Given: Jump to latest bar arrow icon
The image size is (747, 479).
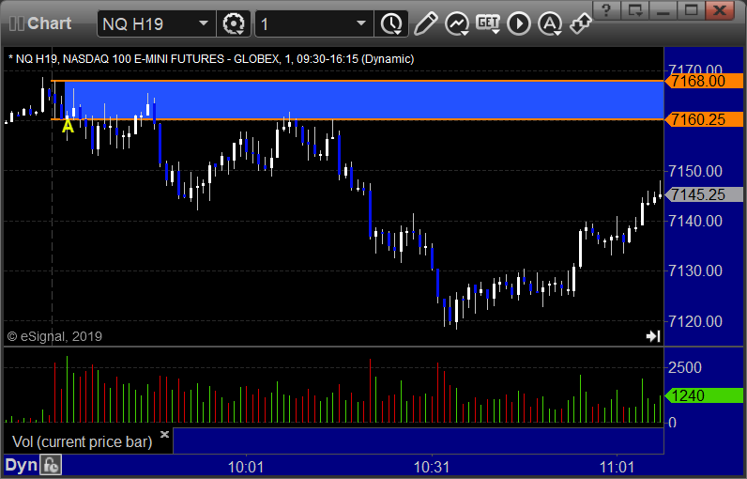Looking at the screenshot, I should point(653,336).
